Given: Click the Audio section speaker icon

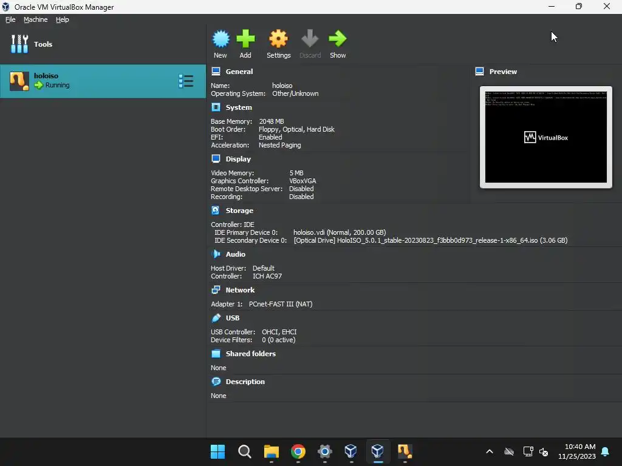Looking at the screenshot, I should pos(216,254).
